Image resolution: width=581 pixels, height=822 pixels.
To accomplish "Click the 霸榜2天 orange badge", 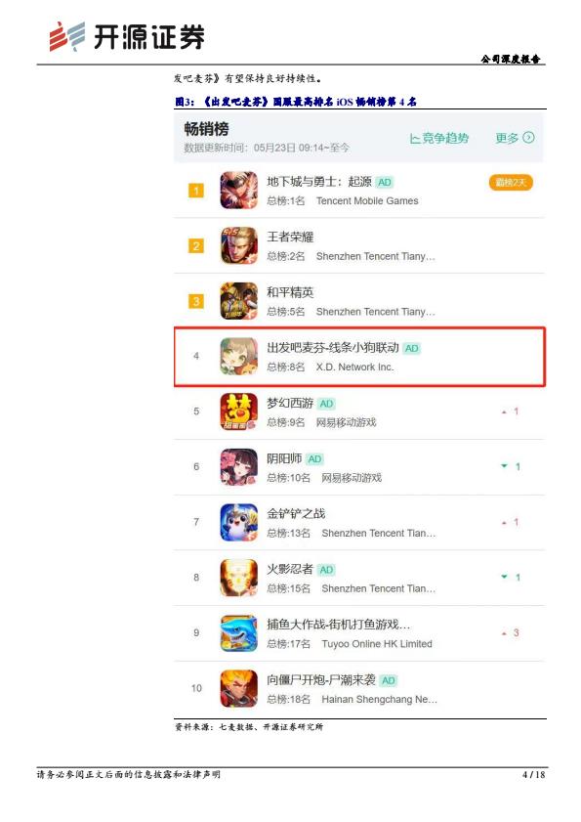I will 511,183.
